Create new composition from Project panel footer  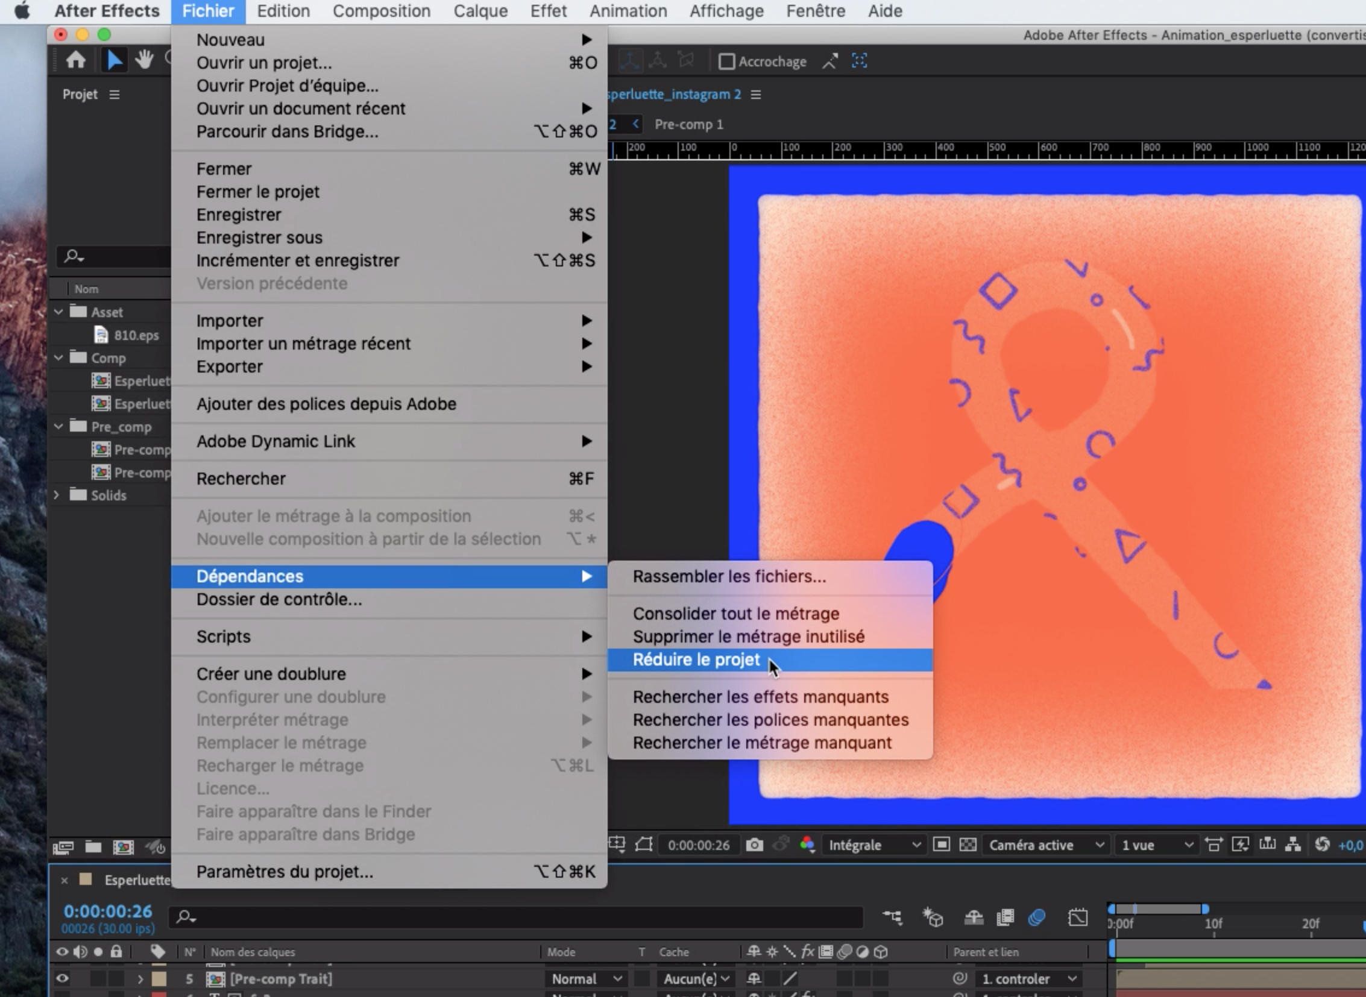(123, 848)
